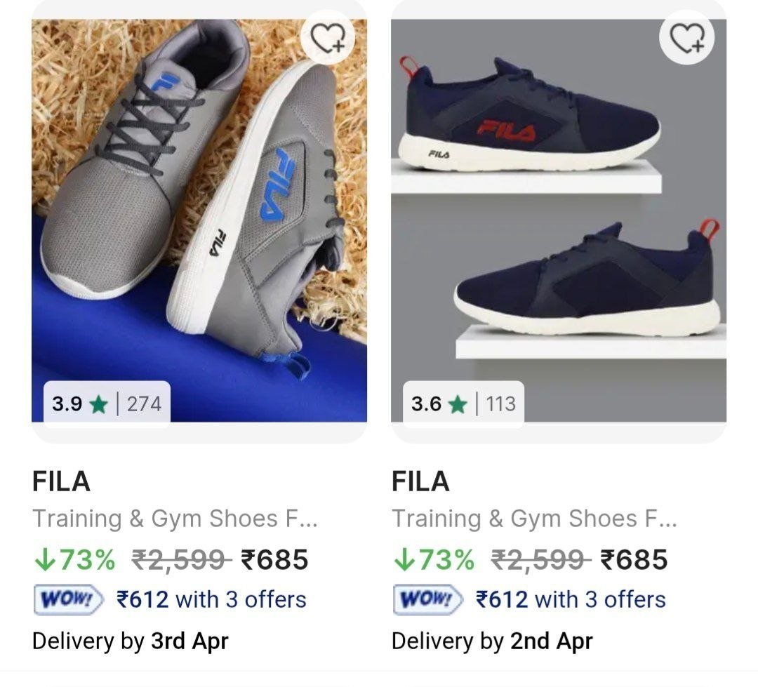Viewport: 758px width, 687px height.
Task: Expand the truncated title of the navy shoes
Action: [x=536, y=521]
